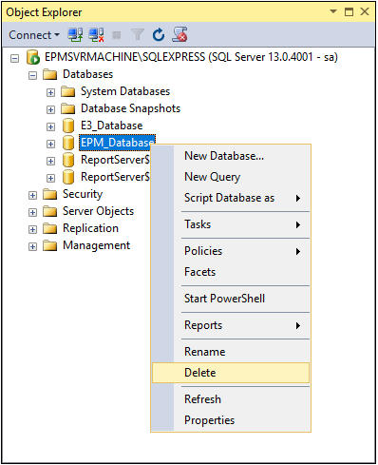Open Script Database as submenu
This screenshot has height=465, width=378.
(231, 198)
